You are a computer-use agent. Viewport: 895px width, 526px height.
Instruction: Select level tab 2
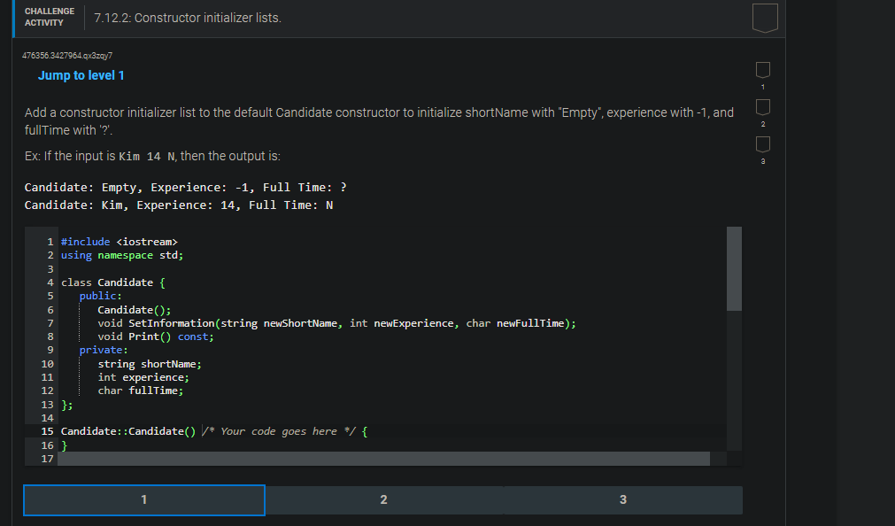pos(383,499)
